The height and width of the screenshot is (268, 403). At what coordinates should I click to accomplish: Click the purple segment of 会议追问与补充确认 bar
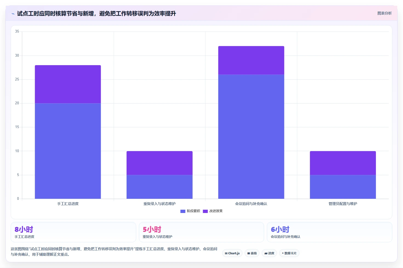[x=251, y=60]
